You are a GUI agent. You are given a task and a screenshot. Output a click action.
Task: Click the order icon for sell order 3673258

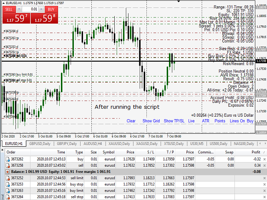(8, 165)
